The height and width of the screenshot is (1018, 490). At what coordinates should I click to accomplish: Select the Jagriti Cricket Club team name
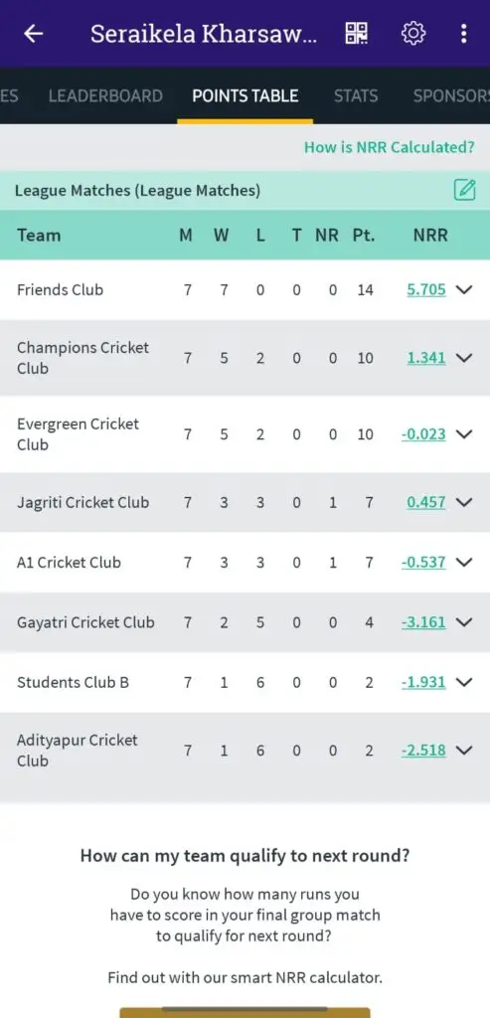point(83,502)
